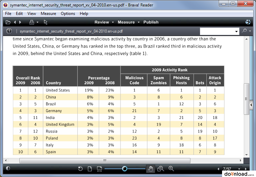Select the zoom region tool
The image size is (256, 177).
[161, 169]
